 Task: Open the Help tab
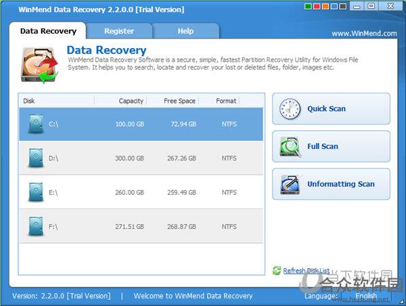(185, 31)
